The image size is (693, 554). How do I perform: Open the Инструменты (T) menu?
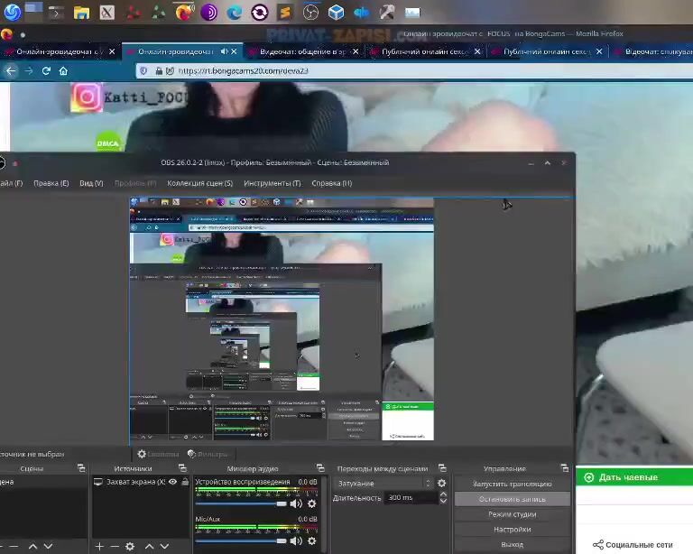tap(272, 183)
